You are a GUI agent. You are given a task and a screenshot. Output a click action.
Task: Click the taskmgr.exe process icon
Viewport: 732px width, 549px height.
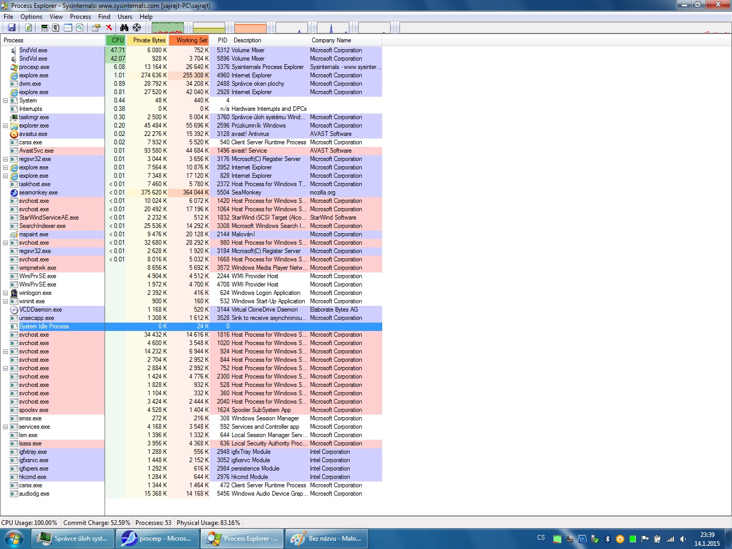click(14, 117)
